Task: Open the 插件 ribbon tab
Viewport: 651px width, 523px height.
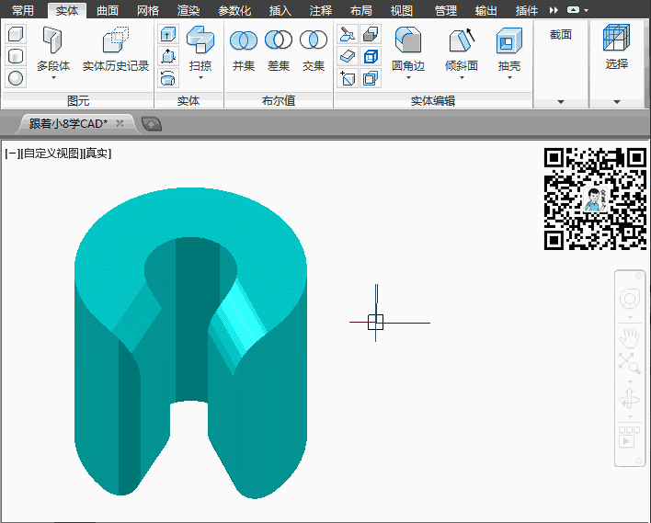Action: (527, 10)
